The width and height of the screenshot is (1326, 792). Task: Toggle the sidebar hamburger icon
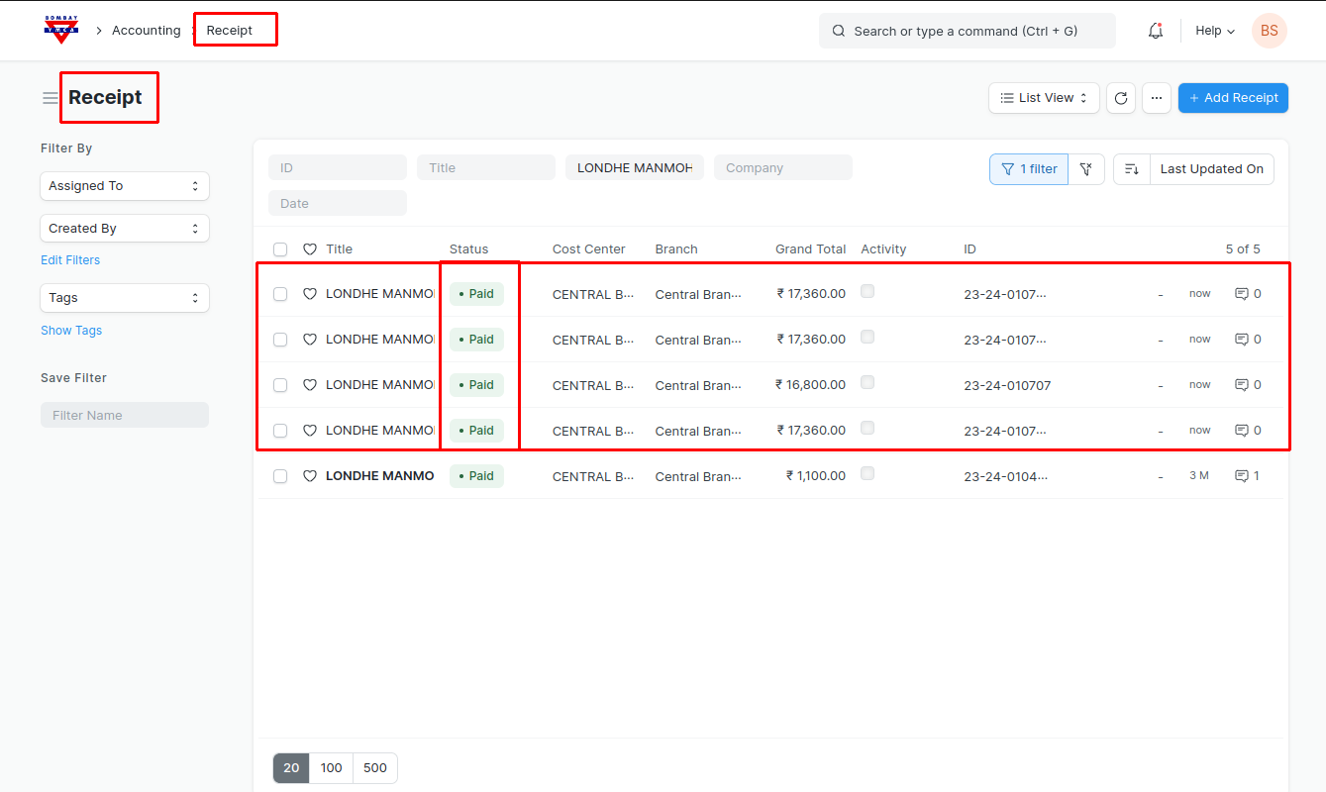click(50, 98)
